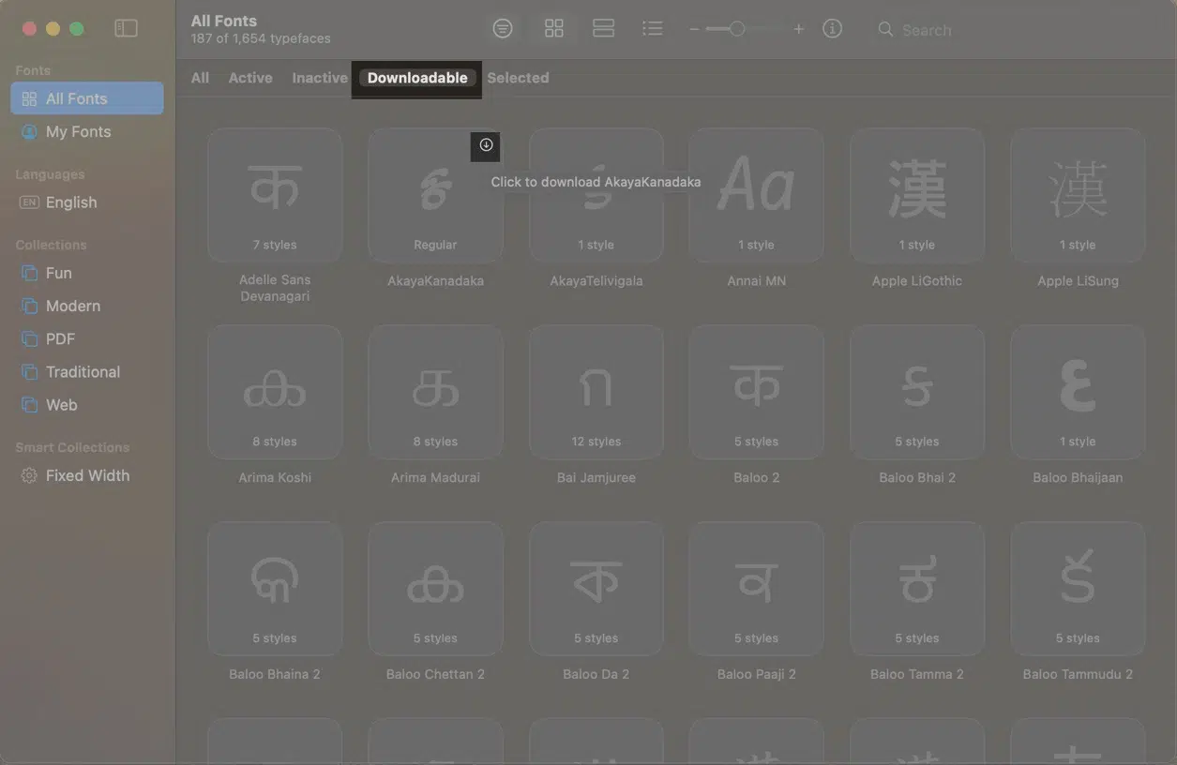Image resolution: width=1177 pixels, height=765 pixels.
Task: Select the Annai MN font thumbnail
Action: [756, 195]
